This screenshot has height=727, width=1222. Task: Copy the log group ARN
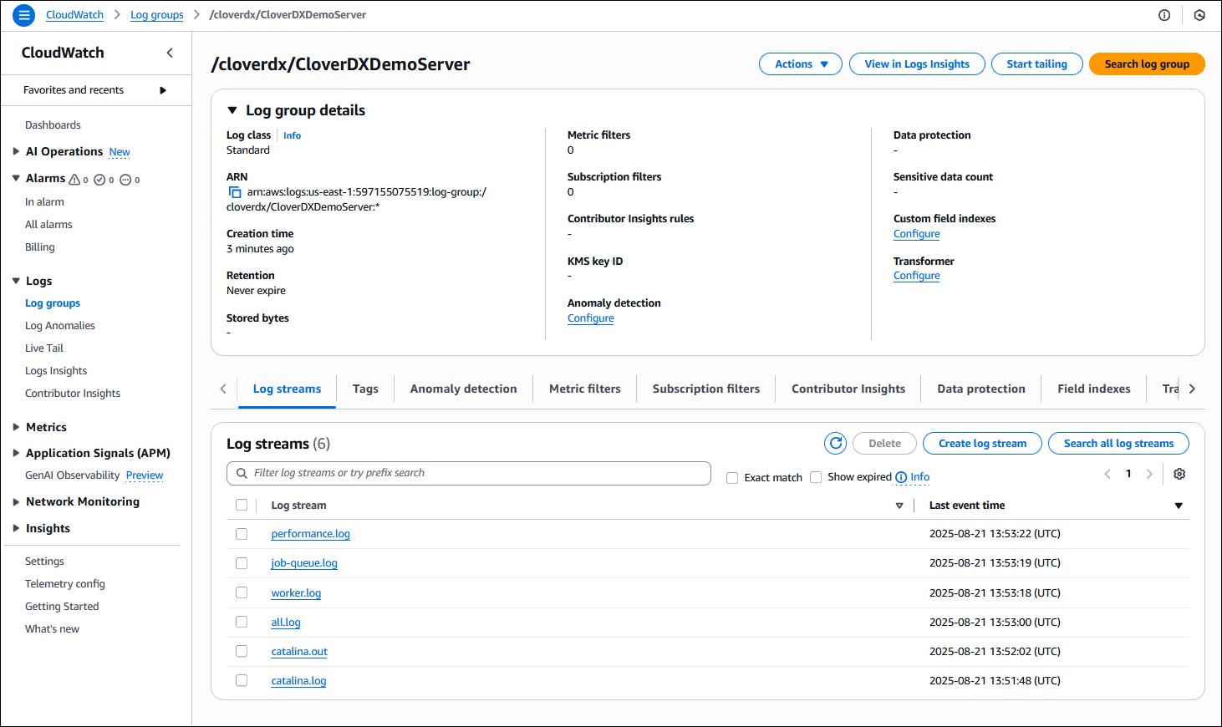pyautogui.click(x=235, y=191)
